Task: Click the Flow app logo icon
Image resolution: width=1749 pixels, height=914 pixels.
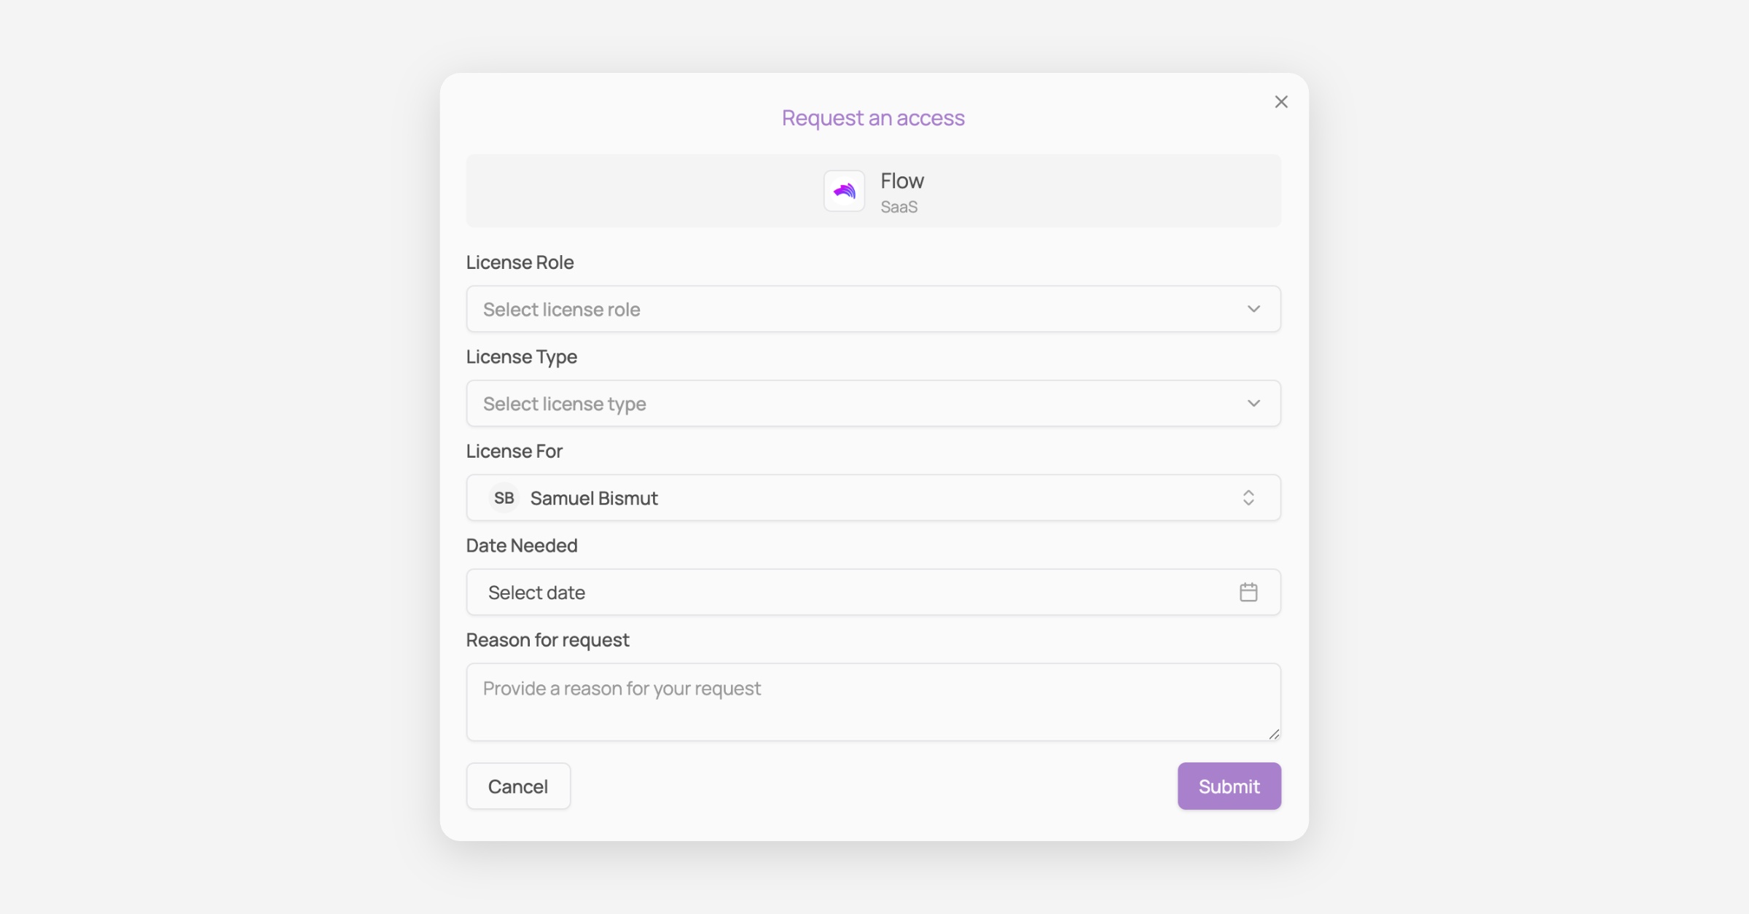Action: (x=844, y=191)
